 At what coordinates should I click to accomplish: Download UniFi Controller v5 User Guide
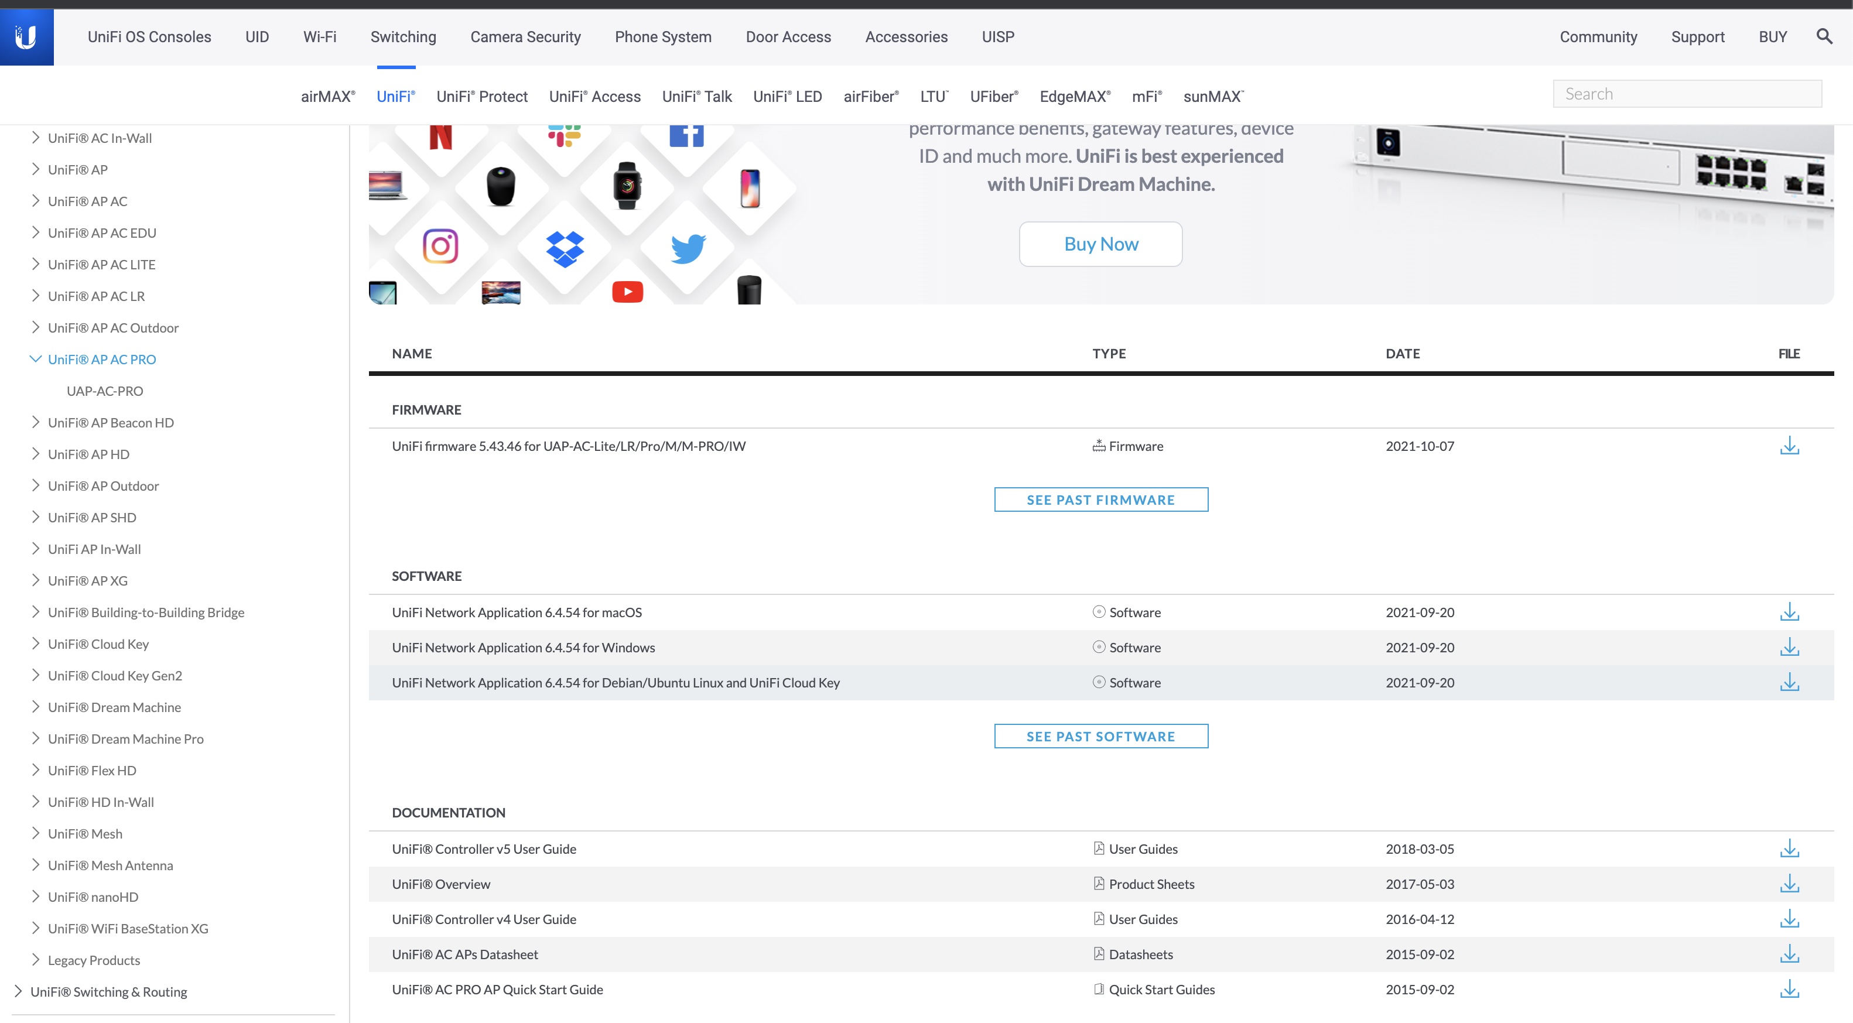[x=1789, y=849]
